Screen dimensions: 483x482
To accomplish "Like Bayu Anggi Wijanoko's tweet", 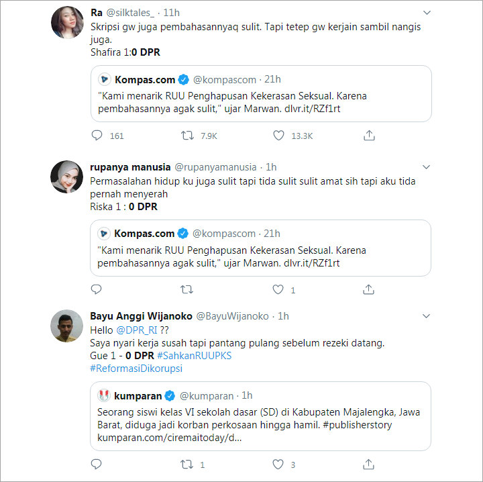I will tap(278, 464).
